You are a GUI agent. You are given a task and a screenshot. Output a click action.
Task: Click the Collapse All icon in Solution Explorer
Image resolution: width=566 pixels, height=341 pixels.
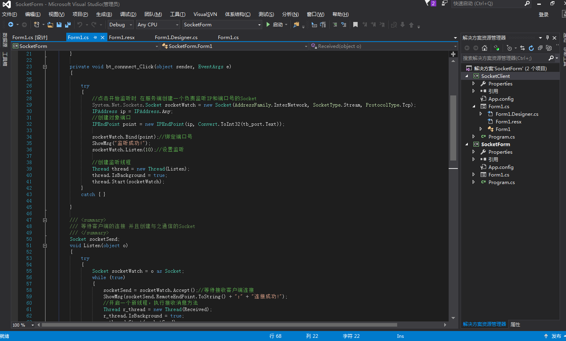[x=540, y=48]
